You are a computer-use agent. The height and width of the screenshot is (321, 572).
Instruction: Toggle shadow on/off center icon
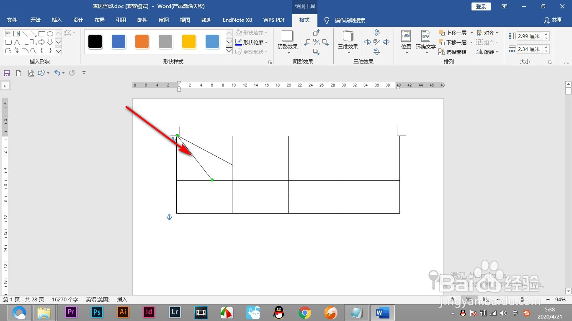(317, 42)
